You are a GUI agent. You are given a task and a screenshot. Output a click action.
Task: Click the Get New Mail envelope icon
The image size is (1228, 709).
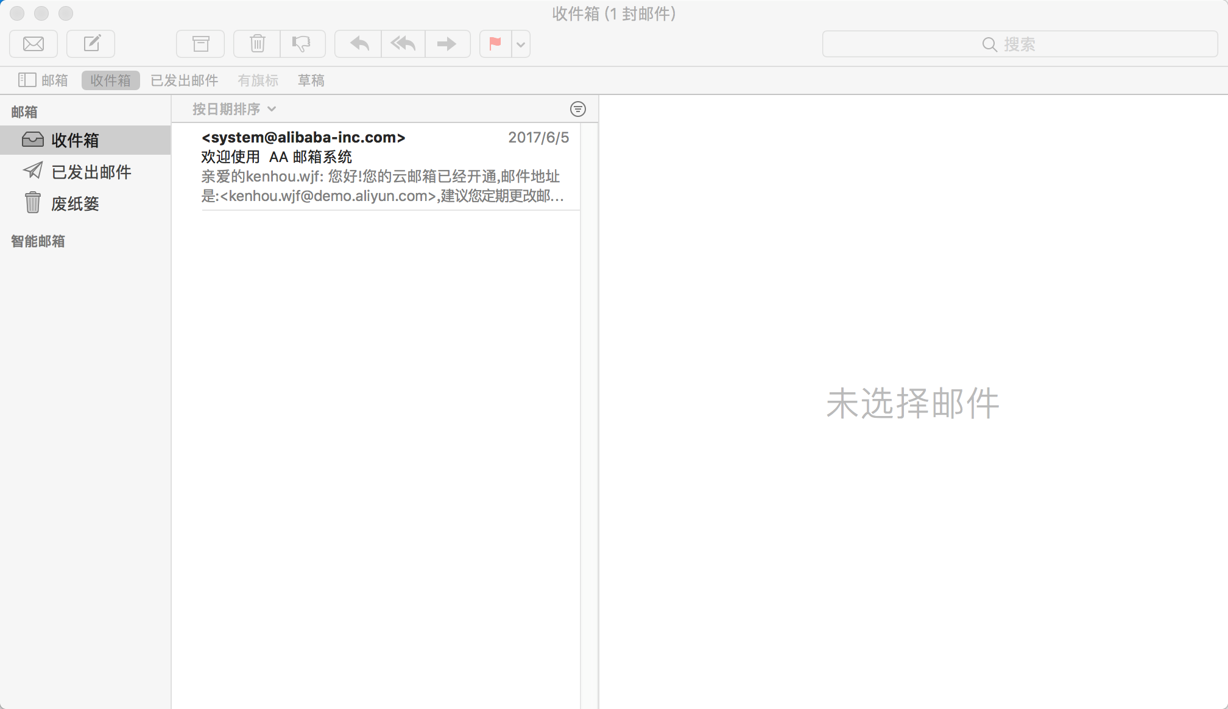point(34,44)
